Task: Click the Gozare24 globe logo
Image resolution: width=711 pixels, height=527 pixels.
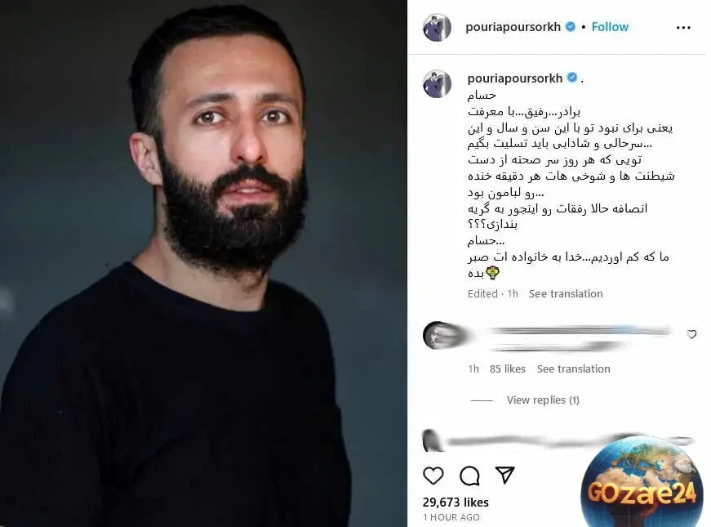Action: pos(641,481)
